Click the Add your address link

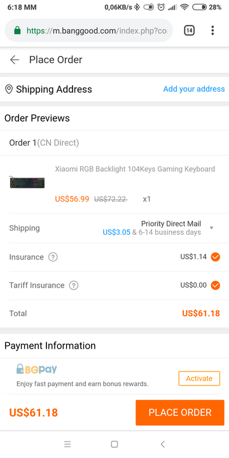194,89
